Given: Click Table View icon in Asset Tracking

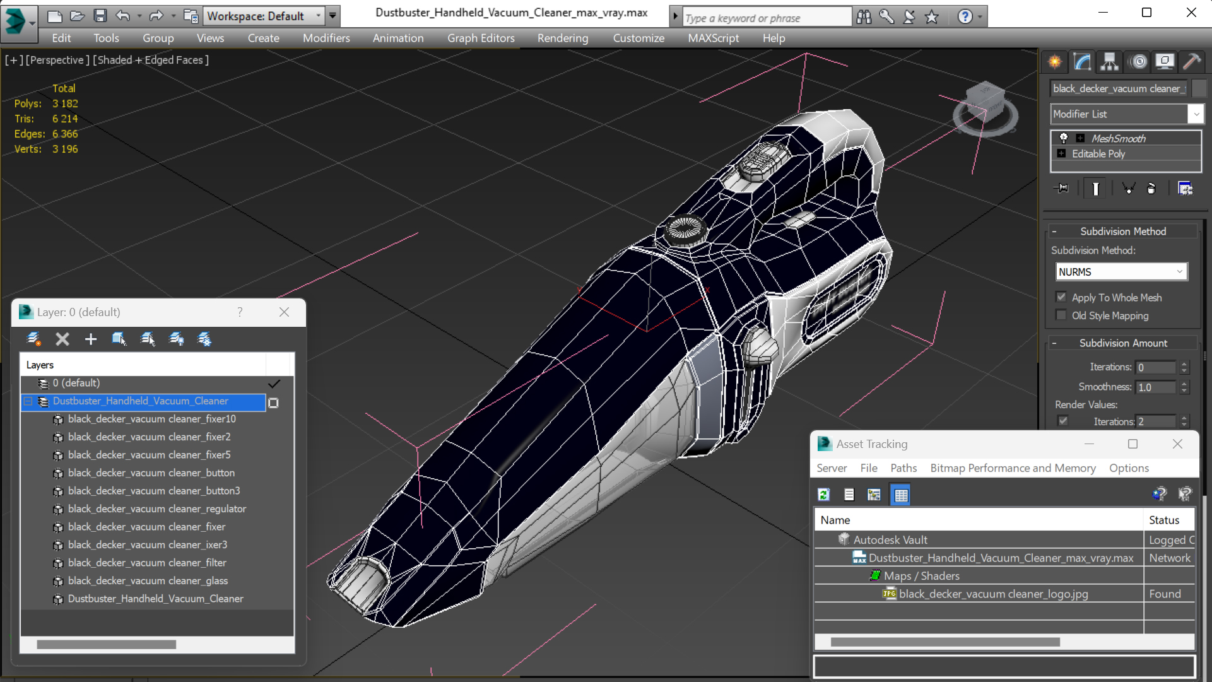Looking at the screenshot, I should click(x=901, y=495).
